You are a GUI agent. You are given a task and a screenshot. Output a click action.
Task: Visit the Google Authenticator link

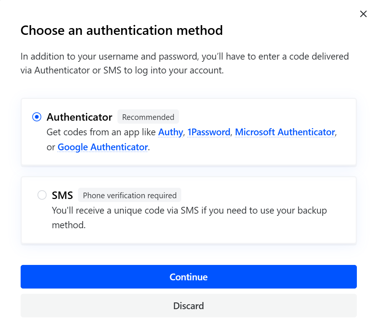pyautogui.click(x=102, y=147)
